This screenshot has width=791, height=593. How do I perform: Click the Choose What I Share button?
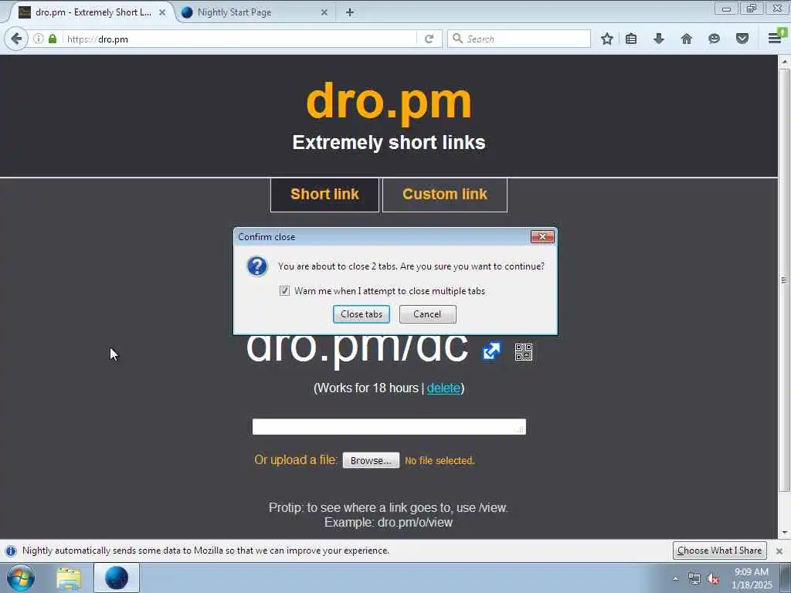coord(719,551)
